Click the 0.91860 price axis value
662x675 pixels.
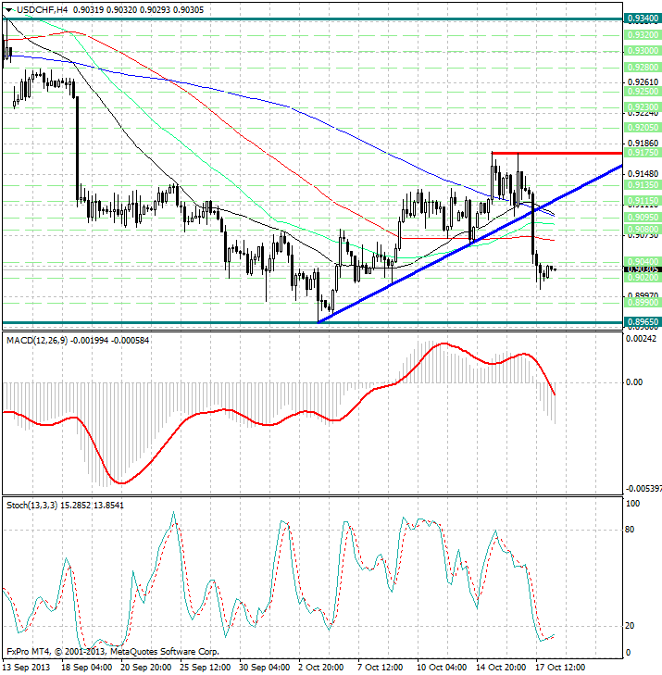click(643, 143)
